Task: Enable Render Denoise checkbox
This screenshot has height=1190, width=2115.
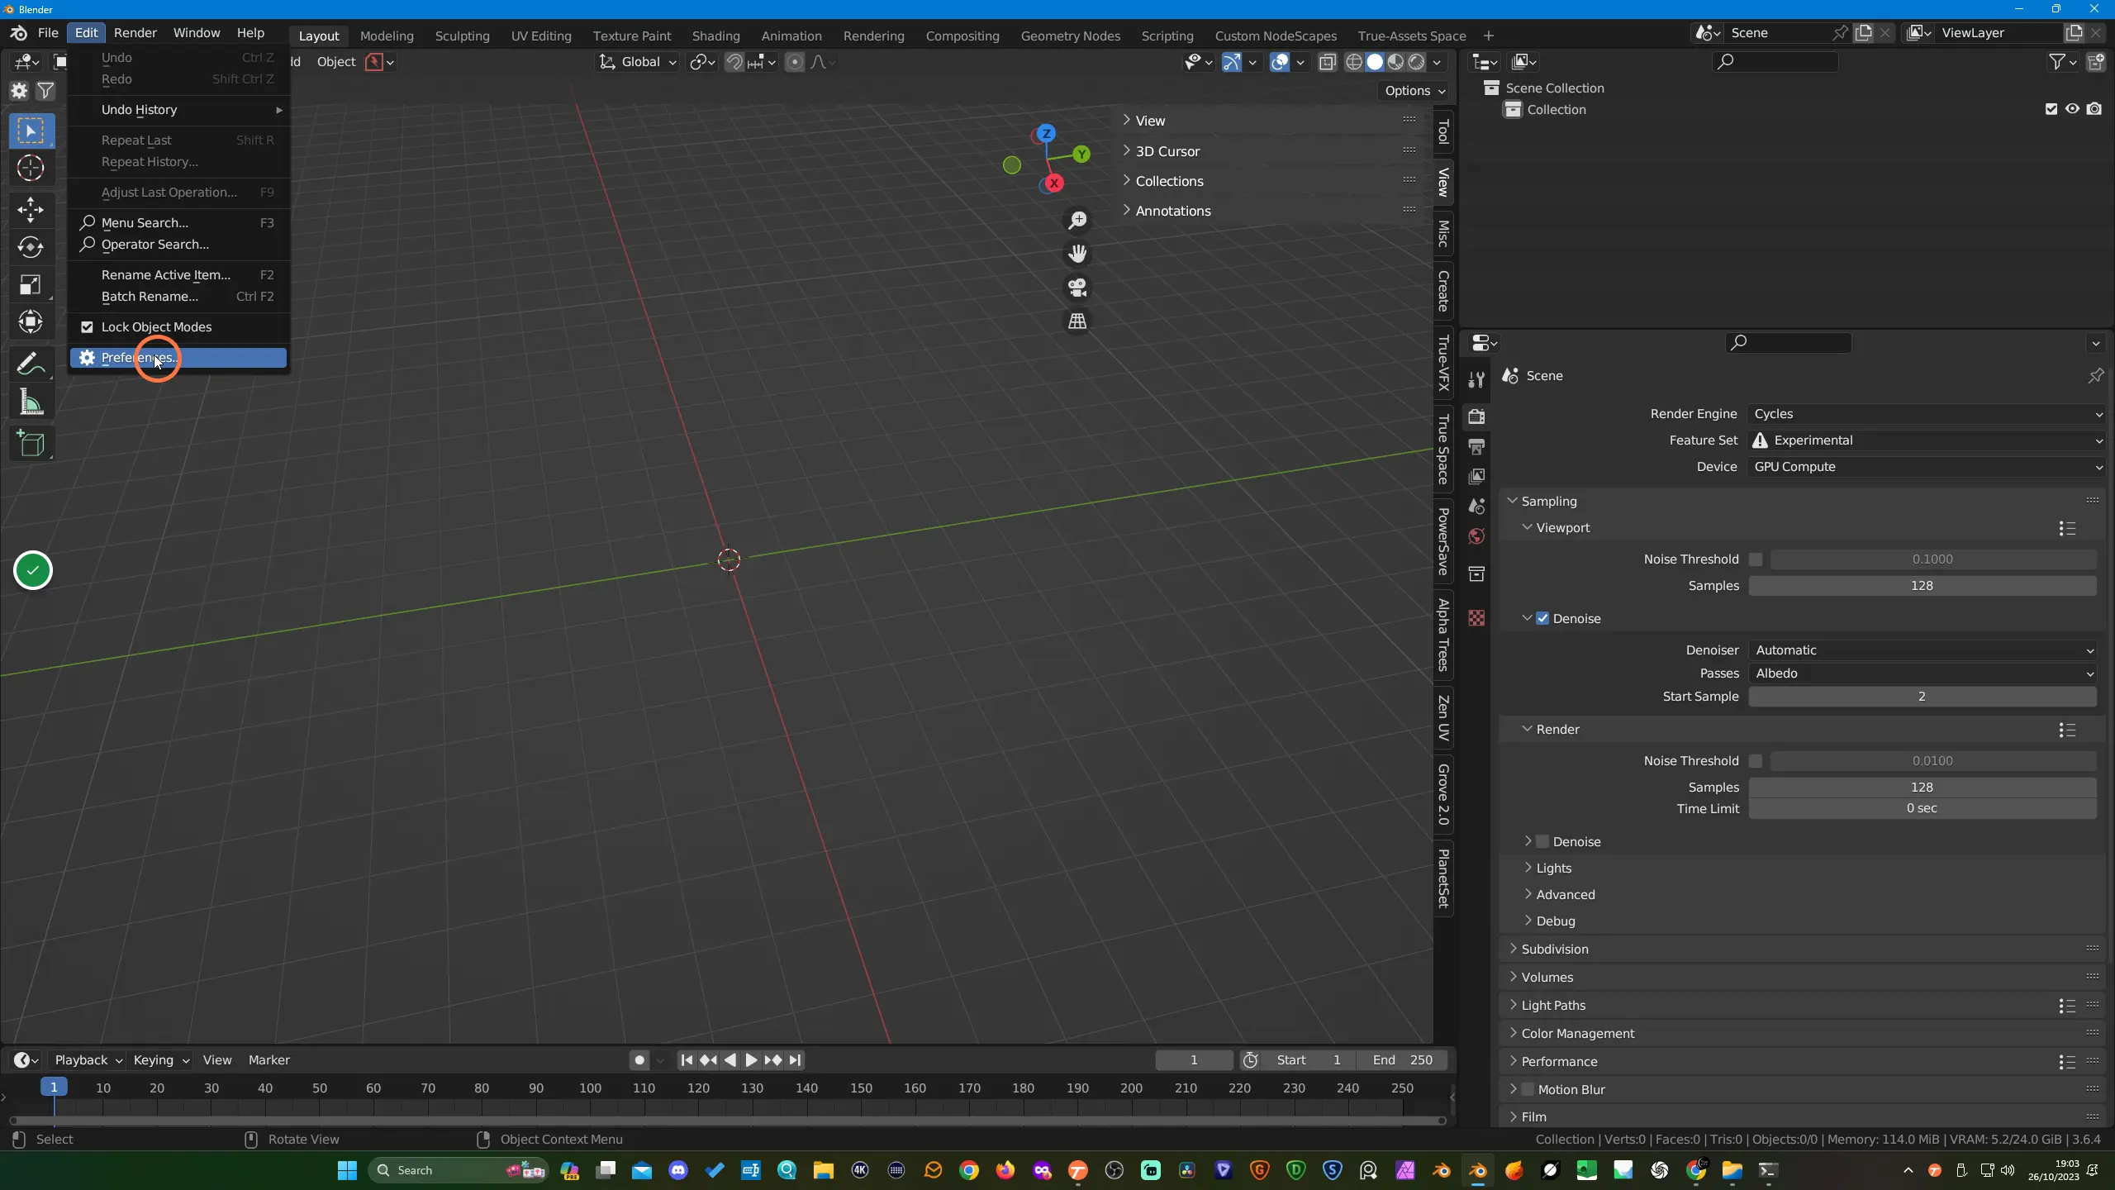Action: coord(1542,841)
